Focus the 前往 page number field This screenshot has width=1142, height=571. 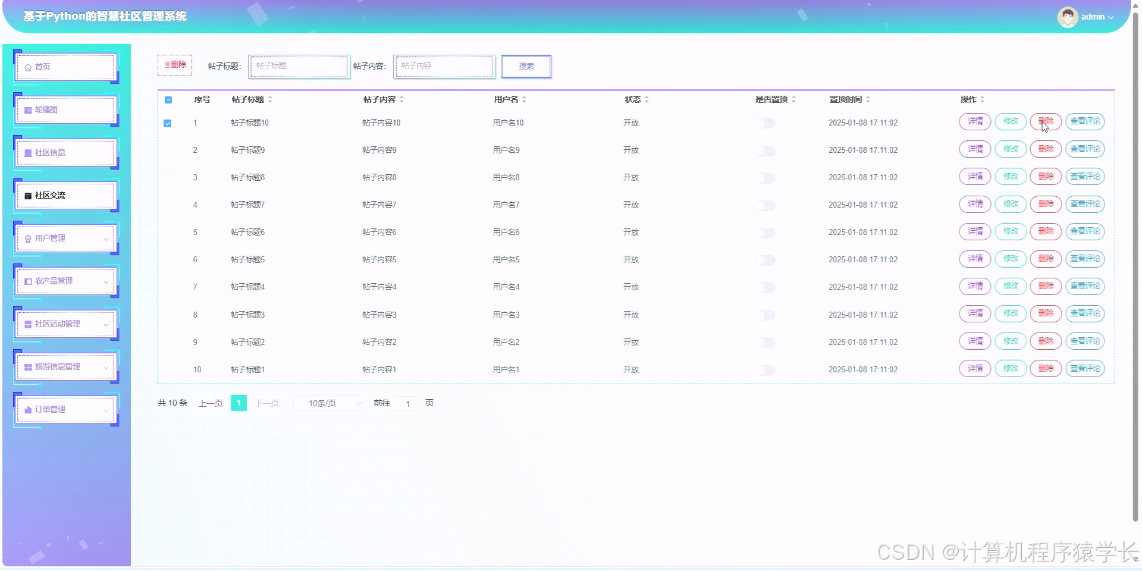point(407,404)
